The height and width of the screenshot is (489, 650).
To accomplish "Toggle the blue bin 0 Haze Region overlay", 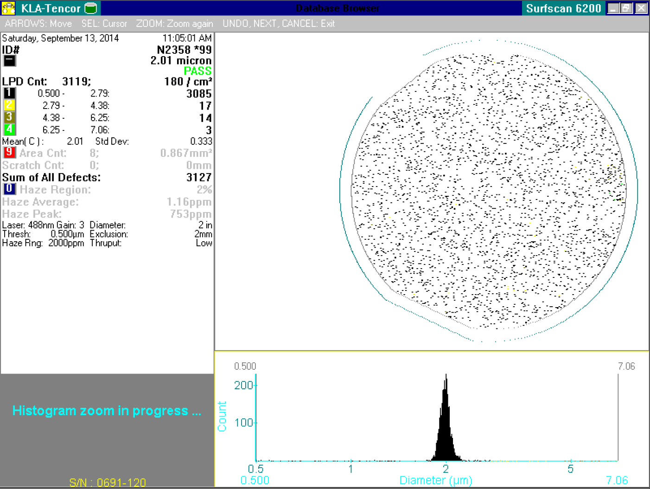I will point(8,189).
